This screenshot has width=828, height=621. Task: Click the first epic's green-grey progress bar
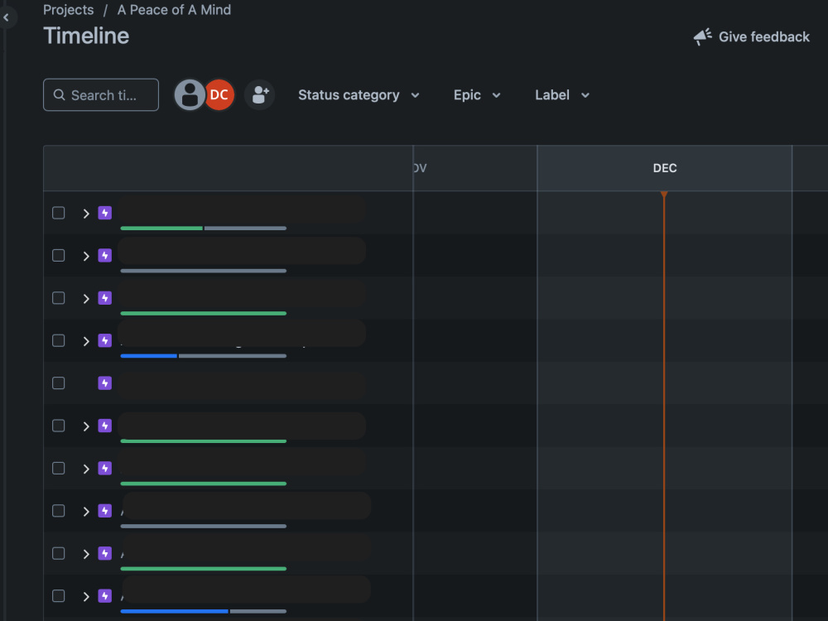(x=204, y=229)
